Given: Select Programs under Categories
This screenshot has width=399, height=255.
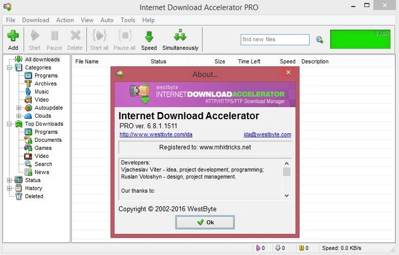Looking at the screenshot, I should (46, 75).
